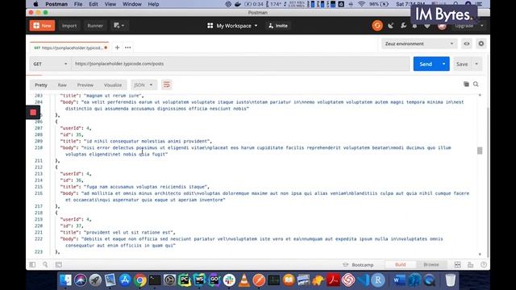
Task: Open the Postman Console icon
Action: 59,264
